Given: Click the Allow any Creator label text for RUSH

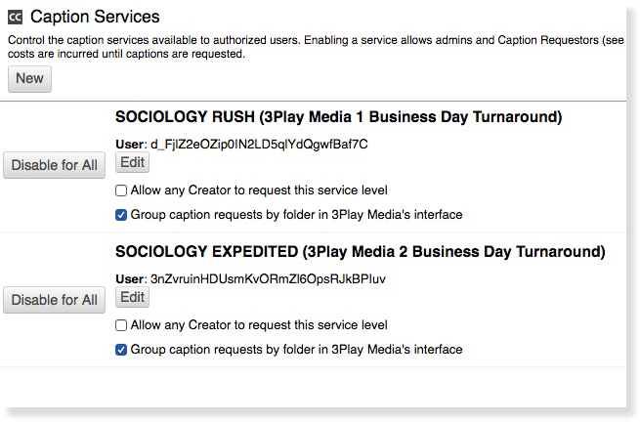Looking at the screenshot, I should click(259, 190).
